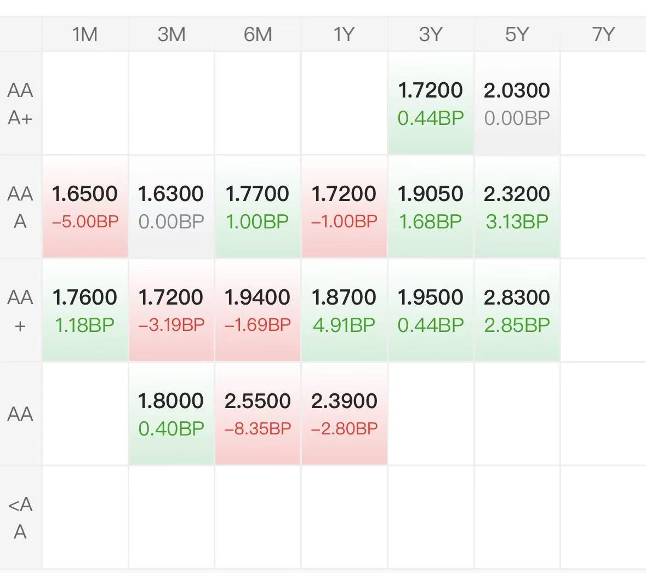
Task: Click the AA+ rating row label
Action: pyautogui.click(x=20, y=311)
